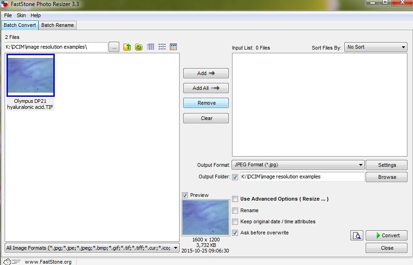This screenshot has height=265, width=413.
Task: Refresh the folder listing icon
Action: point(139,47)
